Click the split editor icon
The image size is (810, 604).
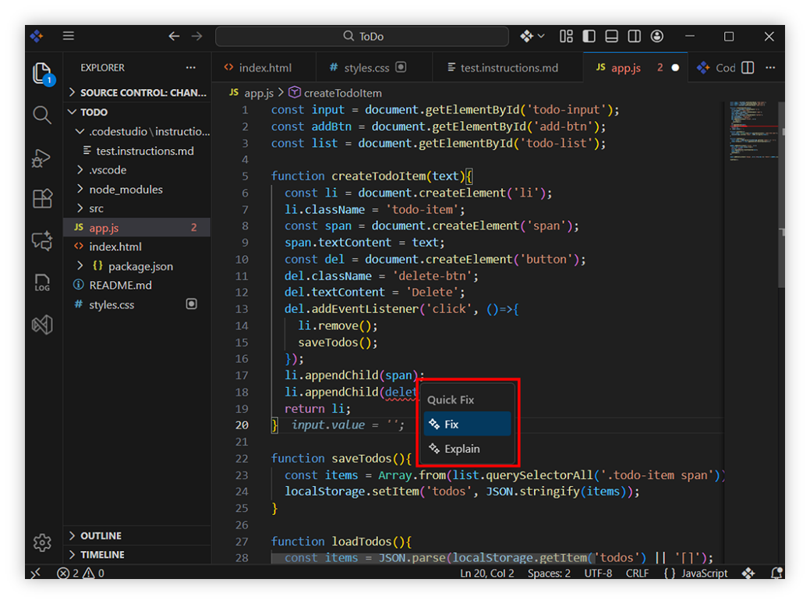(748, 68)
